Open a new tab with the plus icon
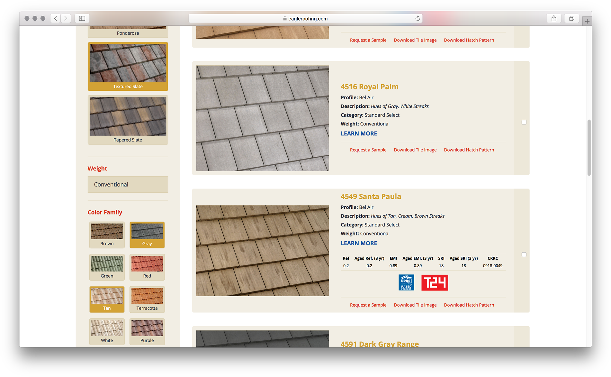 point(587,21)
